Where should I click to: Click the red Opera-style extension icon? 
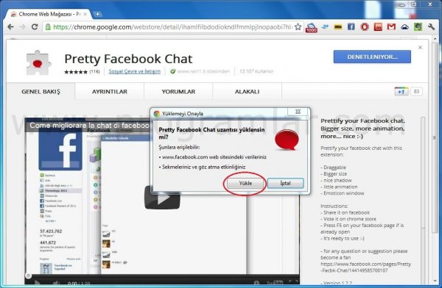click(x=365, y=27)
